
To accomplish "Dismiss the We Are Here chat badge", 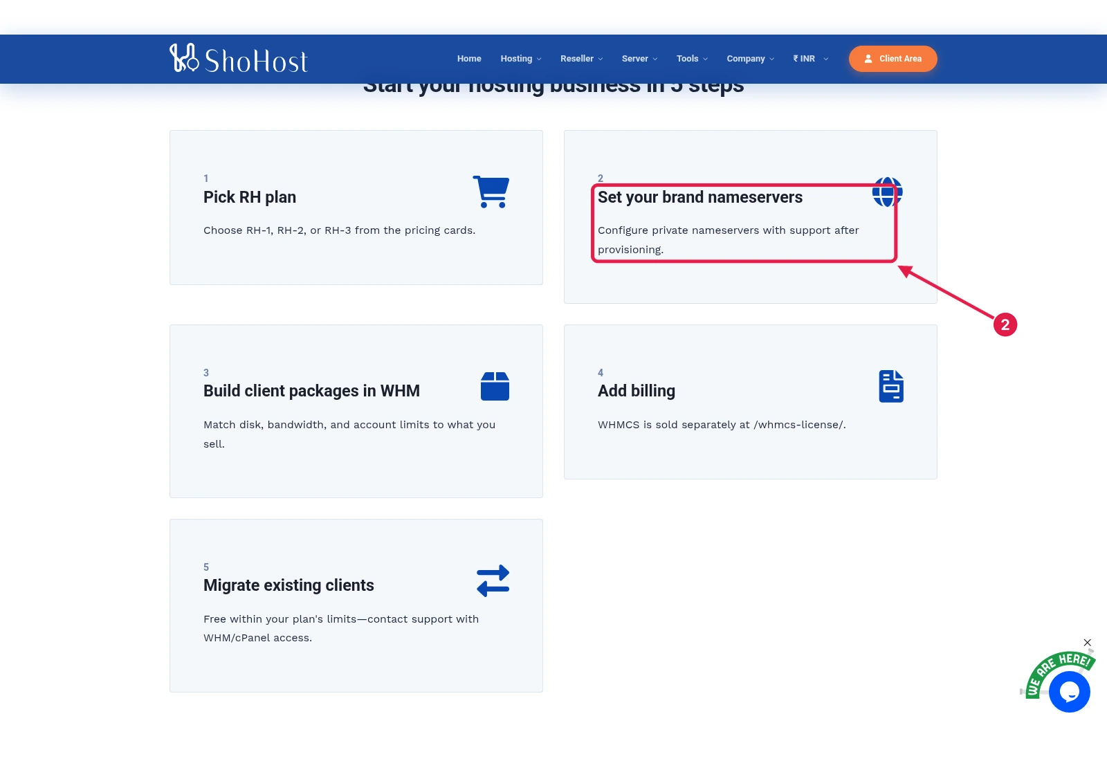I will point(1088,643).
